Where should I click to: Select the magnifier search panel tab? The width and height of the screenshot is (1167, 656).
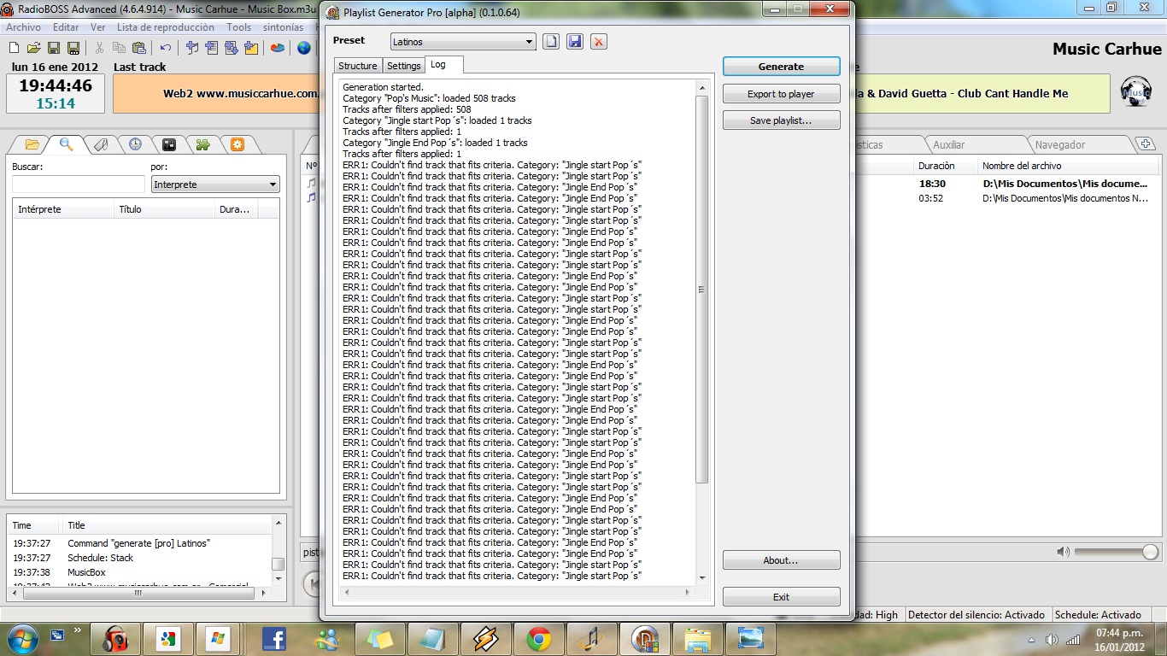(x=66, y=144)
